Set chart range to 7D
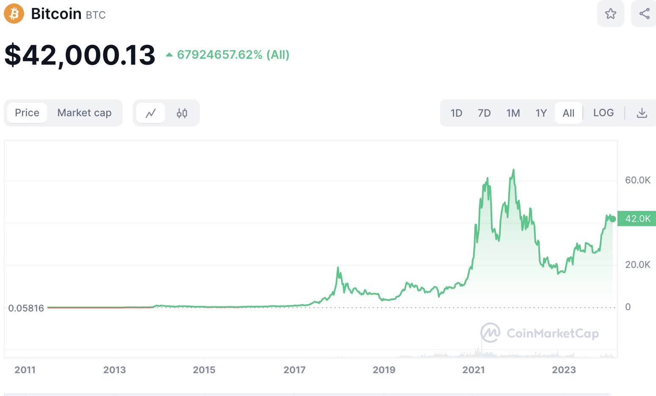The height and width of the screenshot is (396, 656). (484, 113)
